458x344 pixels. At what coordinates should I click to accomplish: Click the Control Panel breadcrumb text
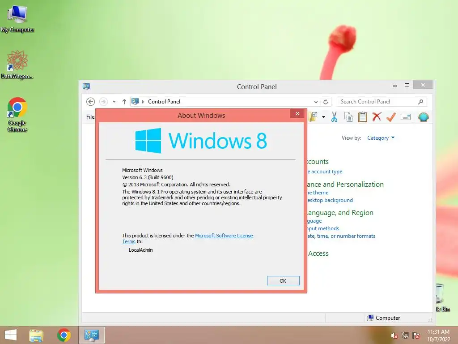coord(164,102)
